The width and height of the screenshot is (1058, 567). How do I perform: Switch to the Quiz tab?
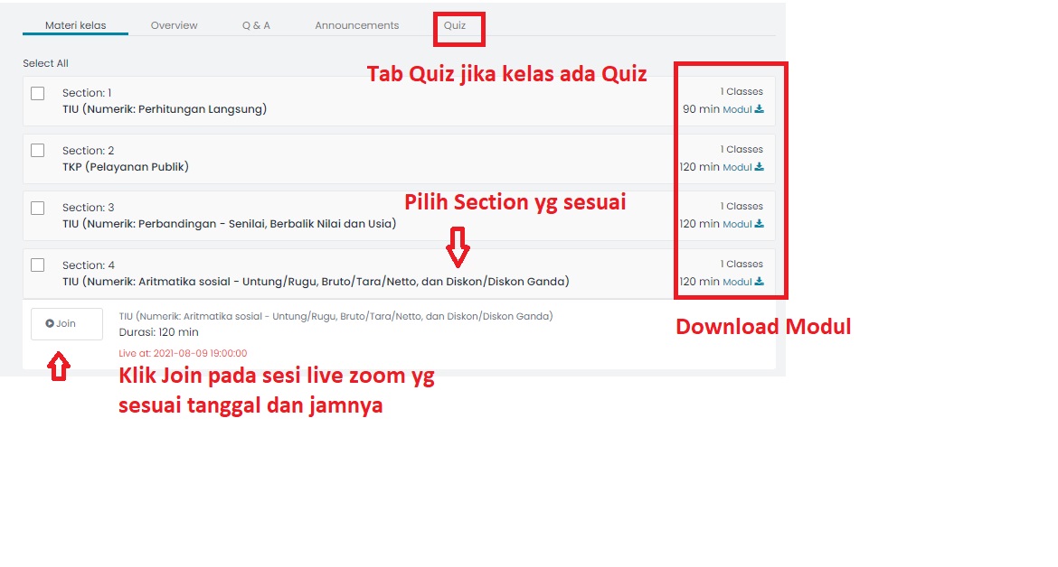(455, 25)
